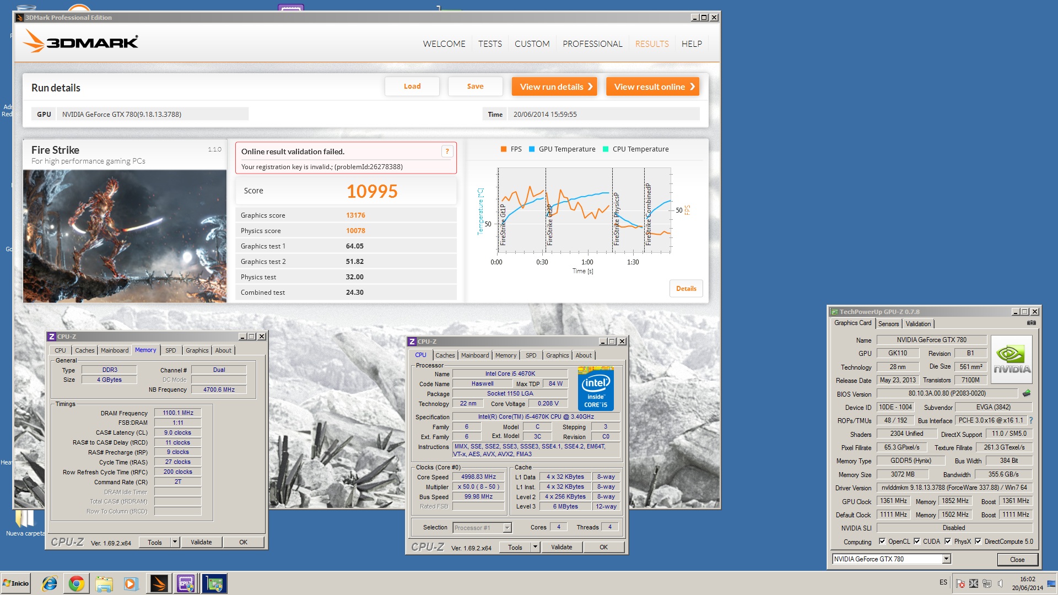Click the 3DMark title bar icon
This screenshot has height=595, width=1058.
pyautogui.click(x=20, y=18)
